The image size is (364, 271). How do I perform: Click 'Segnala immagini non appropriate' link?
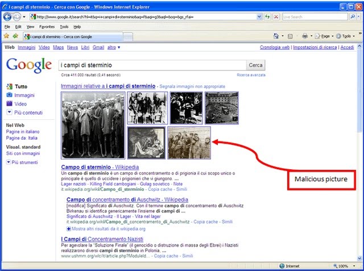(192, 86)
